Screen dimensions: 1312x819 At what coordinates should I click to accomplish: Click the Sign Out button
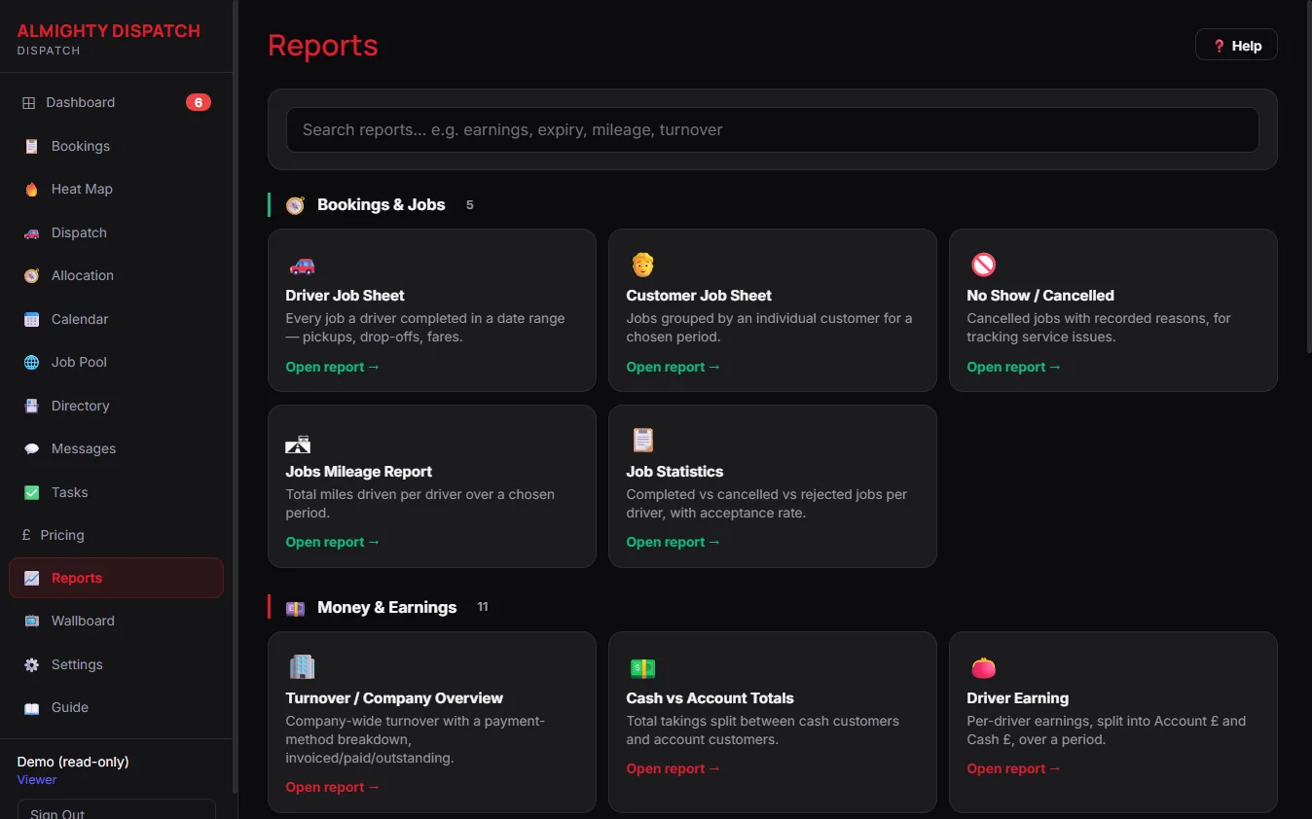coord(116,809)
